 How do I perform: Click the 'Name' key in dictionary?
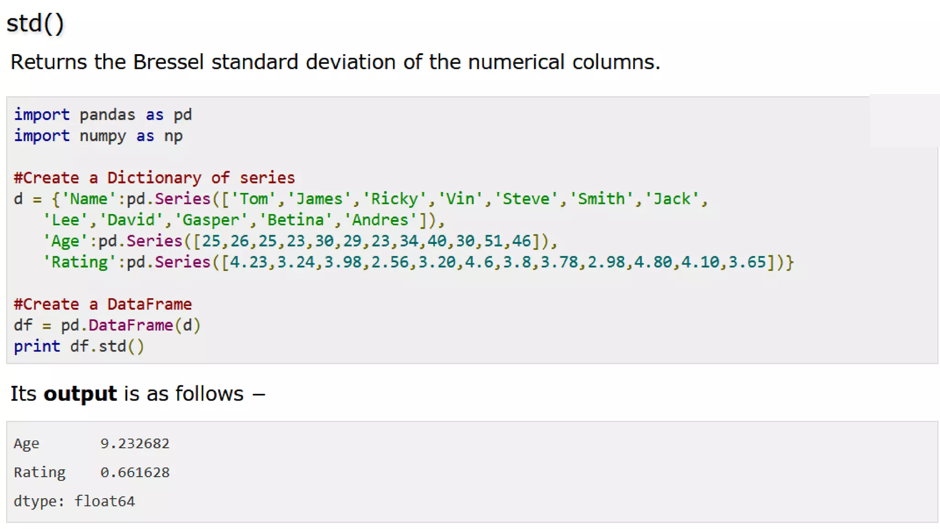click(x=89, y=199)
